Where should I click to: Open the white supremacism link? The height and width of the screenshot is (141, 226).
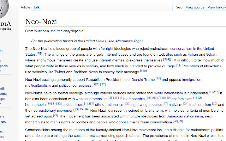pyautogui.click(x=91, y=99)
